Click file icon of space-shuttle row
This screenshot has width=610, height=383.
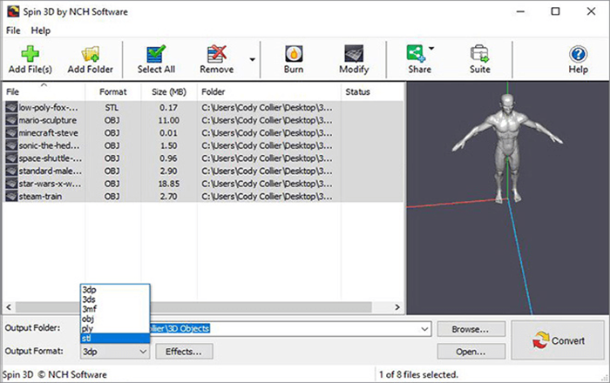coord(11,158)
